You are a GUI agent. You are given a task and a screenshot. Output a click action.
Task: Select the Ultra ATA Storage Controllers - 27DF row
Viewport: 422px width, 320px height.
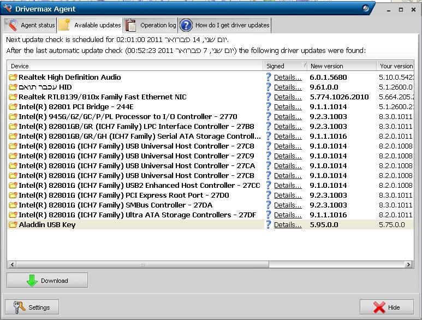tap(211, 215)
